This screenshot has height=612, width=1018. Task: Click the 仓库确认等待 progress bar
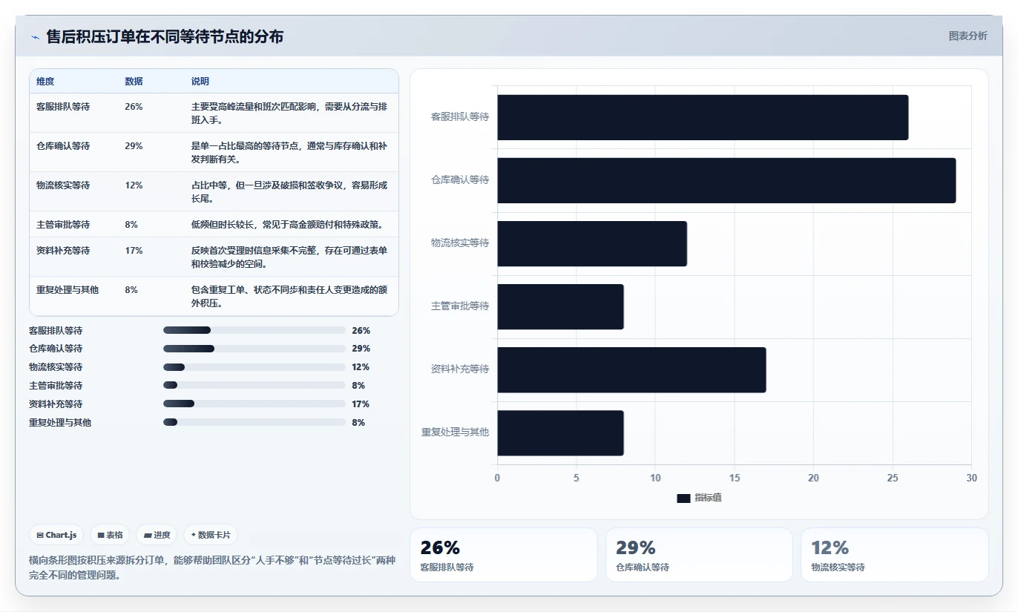pos(254,349)
